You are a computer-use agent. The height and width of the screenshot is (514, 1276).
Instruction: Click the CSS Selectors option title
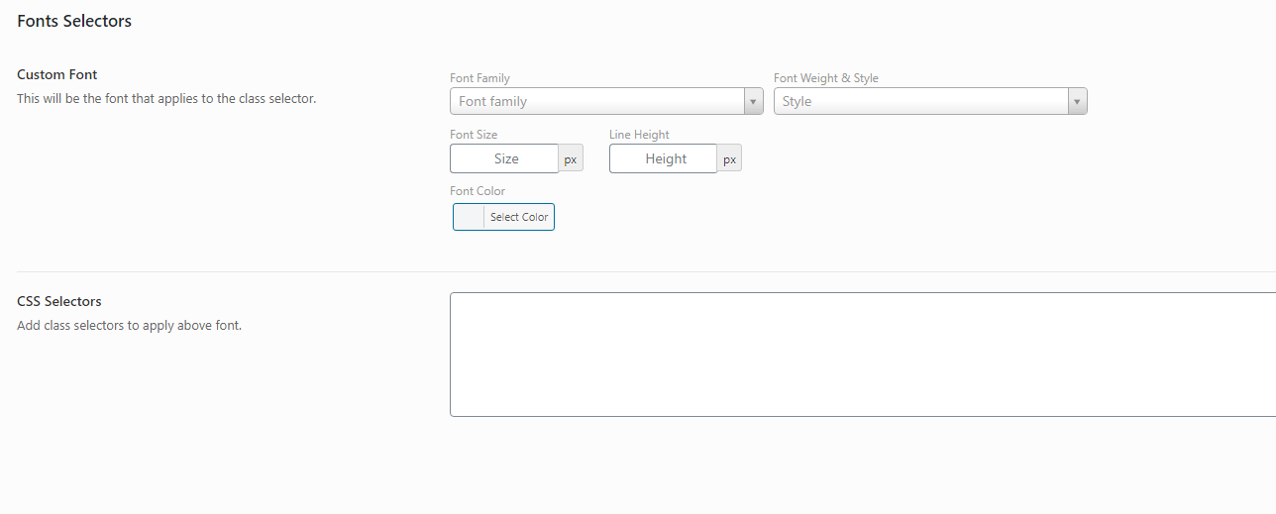(x=59, y=301)
